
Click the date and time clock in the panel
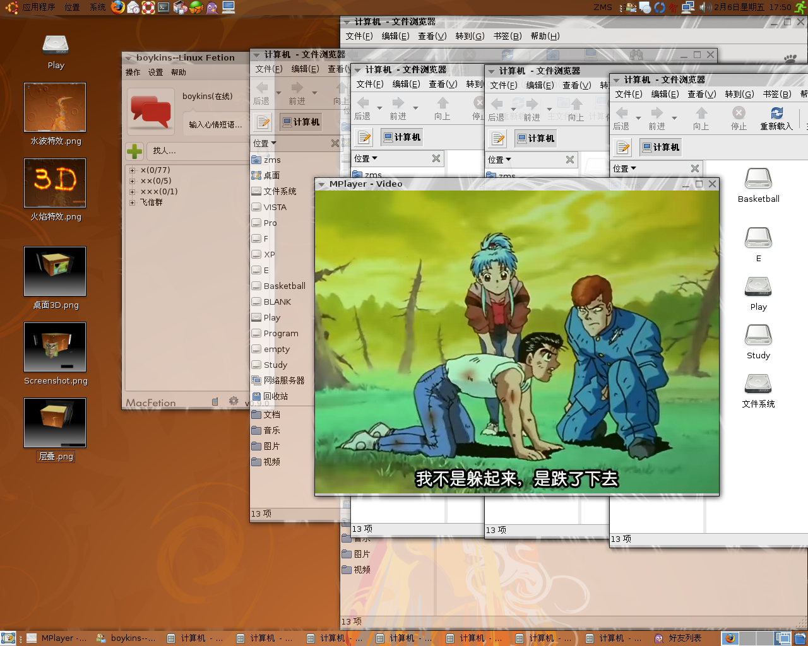click(x=752, y=7)
